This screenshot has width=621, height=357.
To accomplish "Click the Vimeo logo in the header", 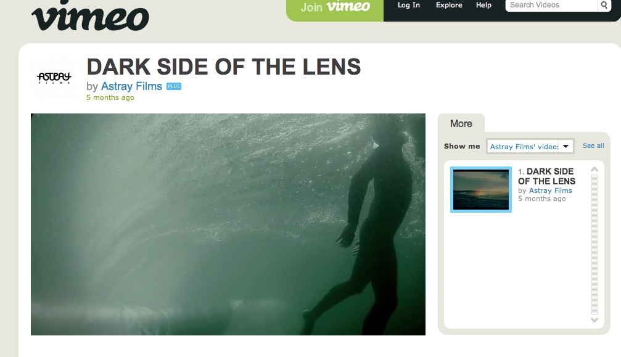I will [x=90, y=16].
